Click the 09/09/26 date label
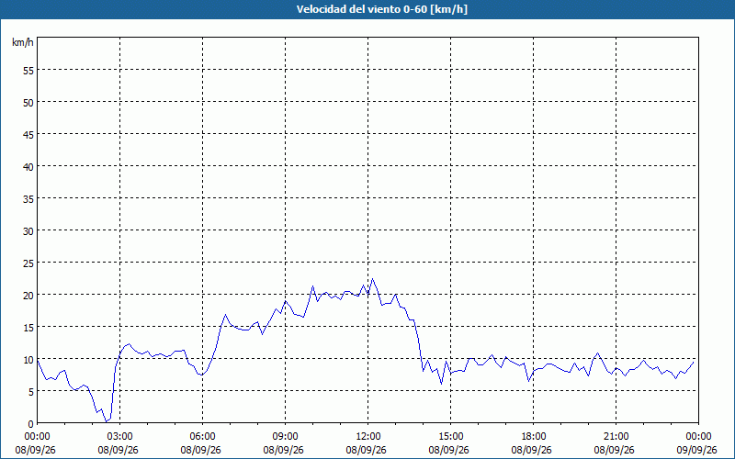Screen dimensions: 735x459 coord(696,450)
